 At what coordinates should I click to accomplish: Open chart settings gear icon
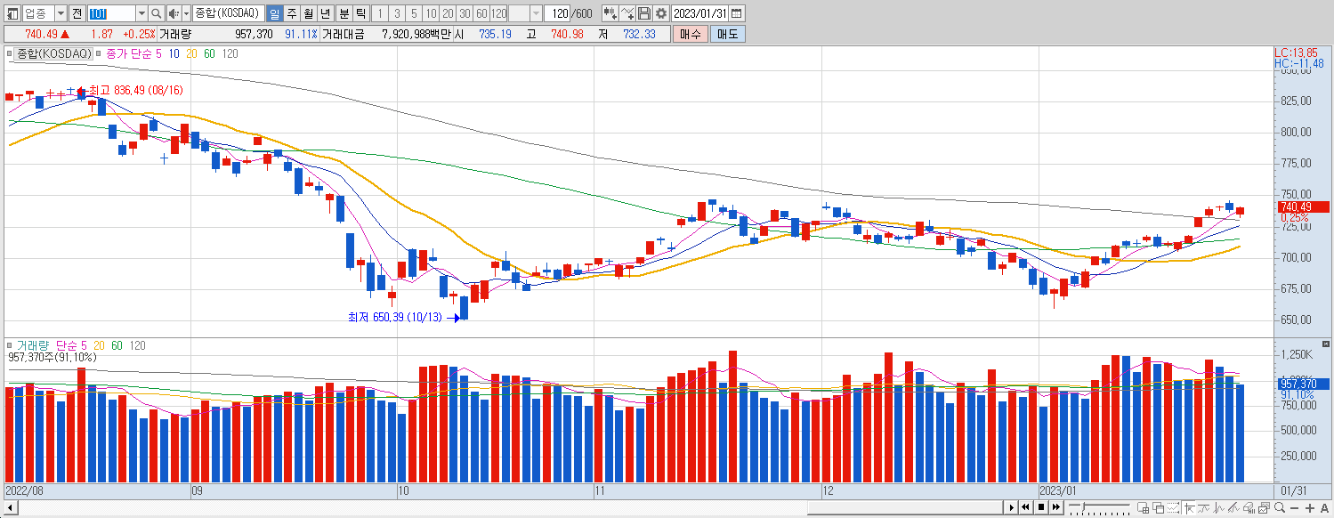coord(661,13)
